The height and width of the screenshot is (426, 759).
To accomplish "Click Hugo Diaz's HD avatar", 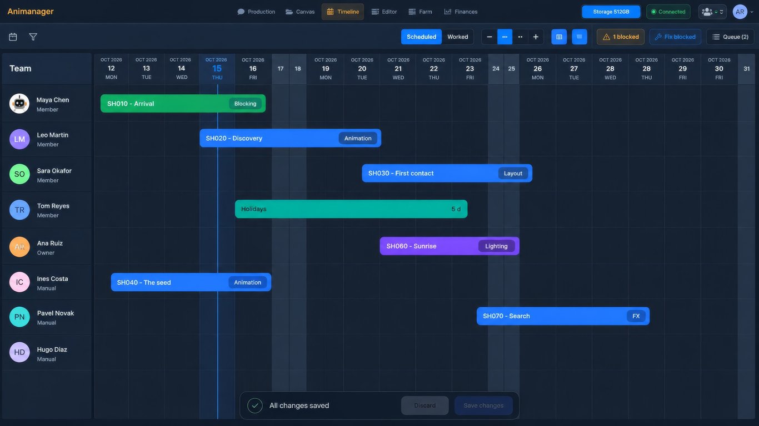I will (19, 352).
